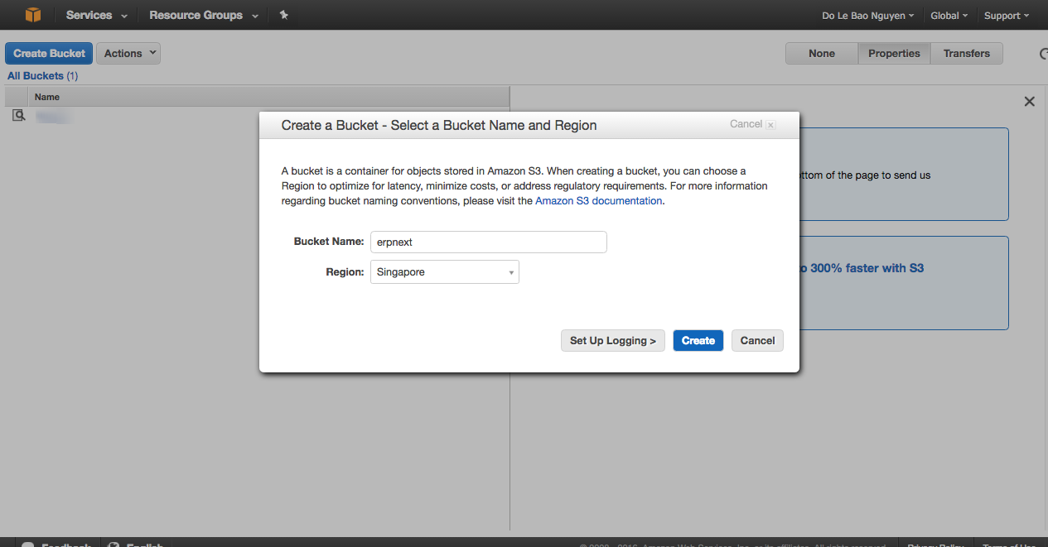Open the Do Le Bao Nguyen account menu
Image resolution: width=1048 pixels, height=547 pixels.
click(x=867, y=16)
